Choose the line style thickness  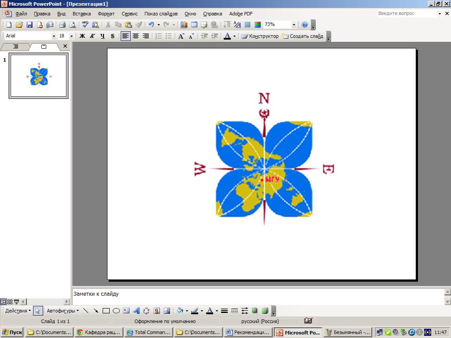click(224, 311)
